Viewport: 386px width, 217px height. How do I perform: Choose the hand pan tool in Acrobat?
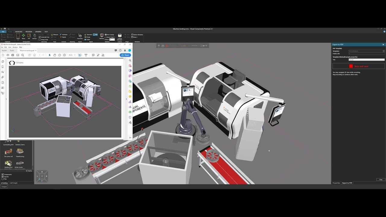tap(55, 55)
